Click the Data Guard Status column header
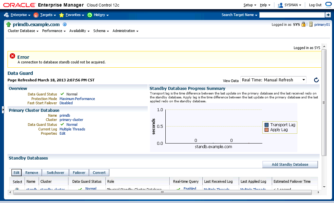The width and height of the screenshot is (334, 203). click(87, 181)
